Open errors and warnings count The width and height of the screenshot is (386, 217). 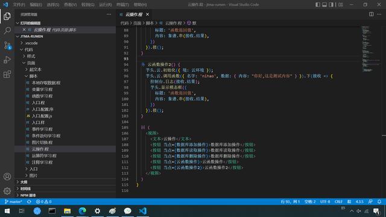(x=43, y=202)
